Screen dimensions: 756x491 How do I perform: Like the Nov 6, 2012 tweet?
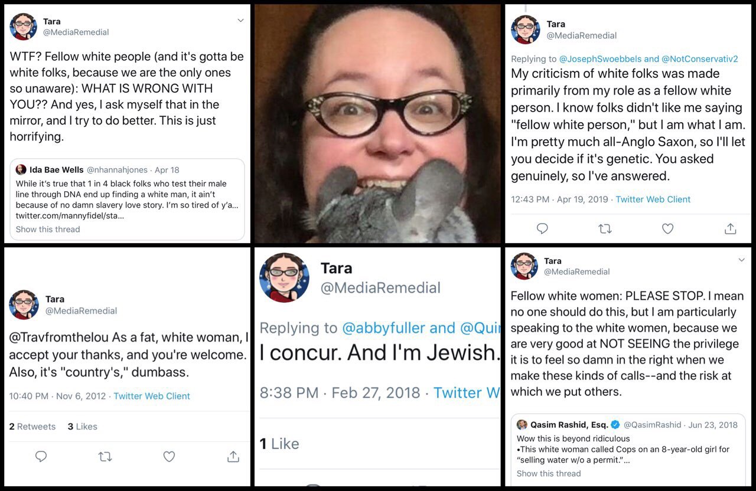[x=169, y=456]
